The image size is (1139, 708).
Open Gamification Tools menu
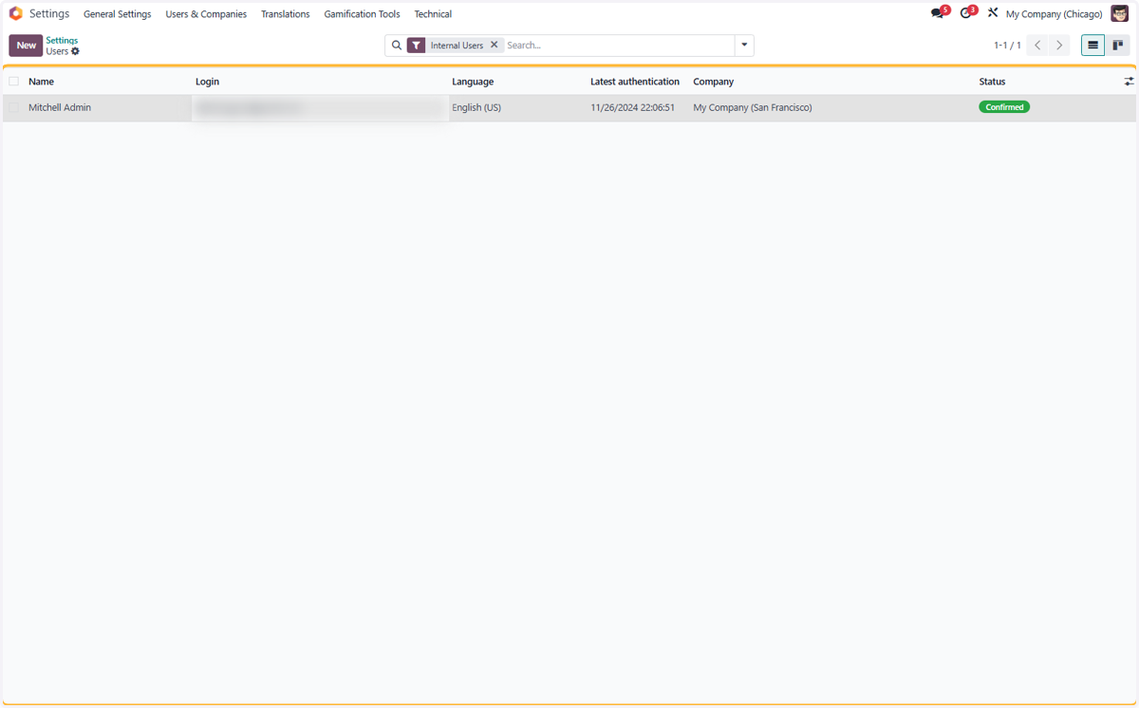point(362,14)
